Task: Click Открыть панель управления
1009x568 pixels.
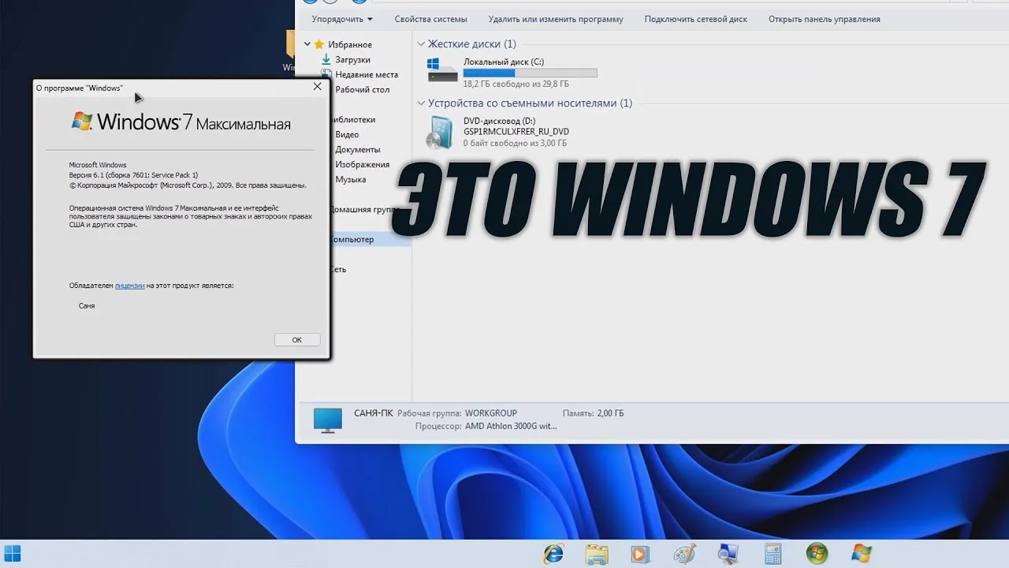Action: coord(825,19)
